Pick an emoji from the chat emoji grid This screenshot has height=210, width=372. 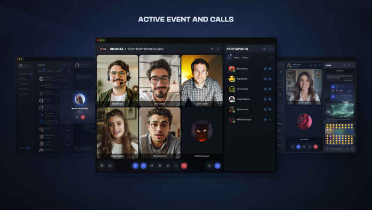coord(340,134)
